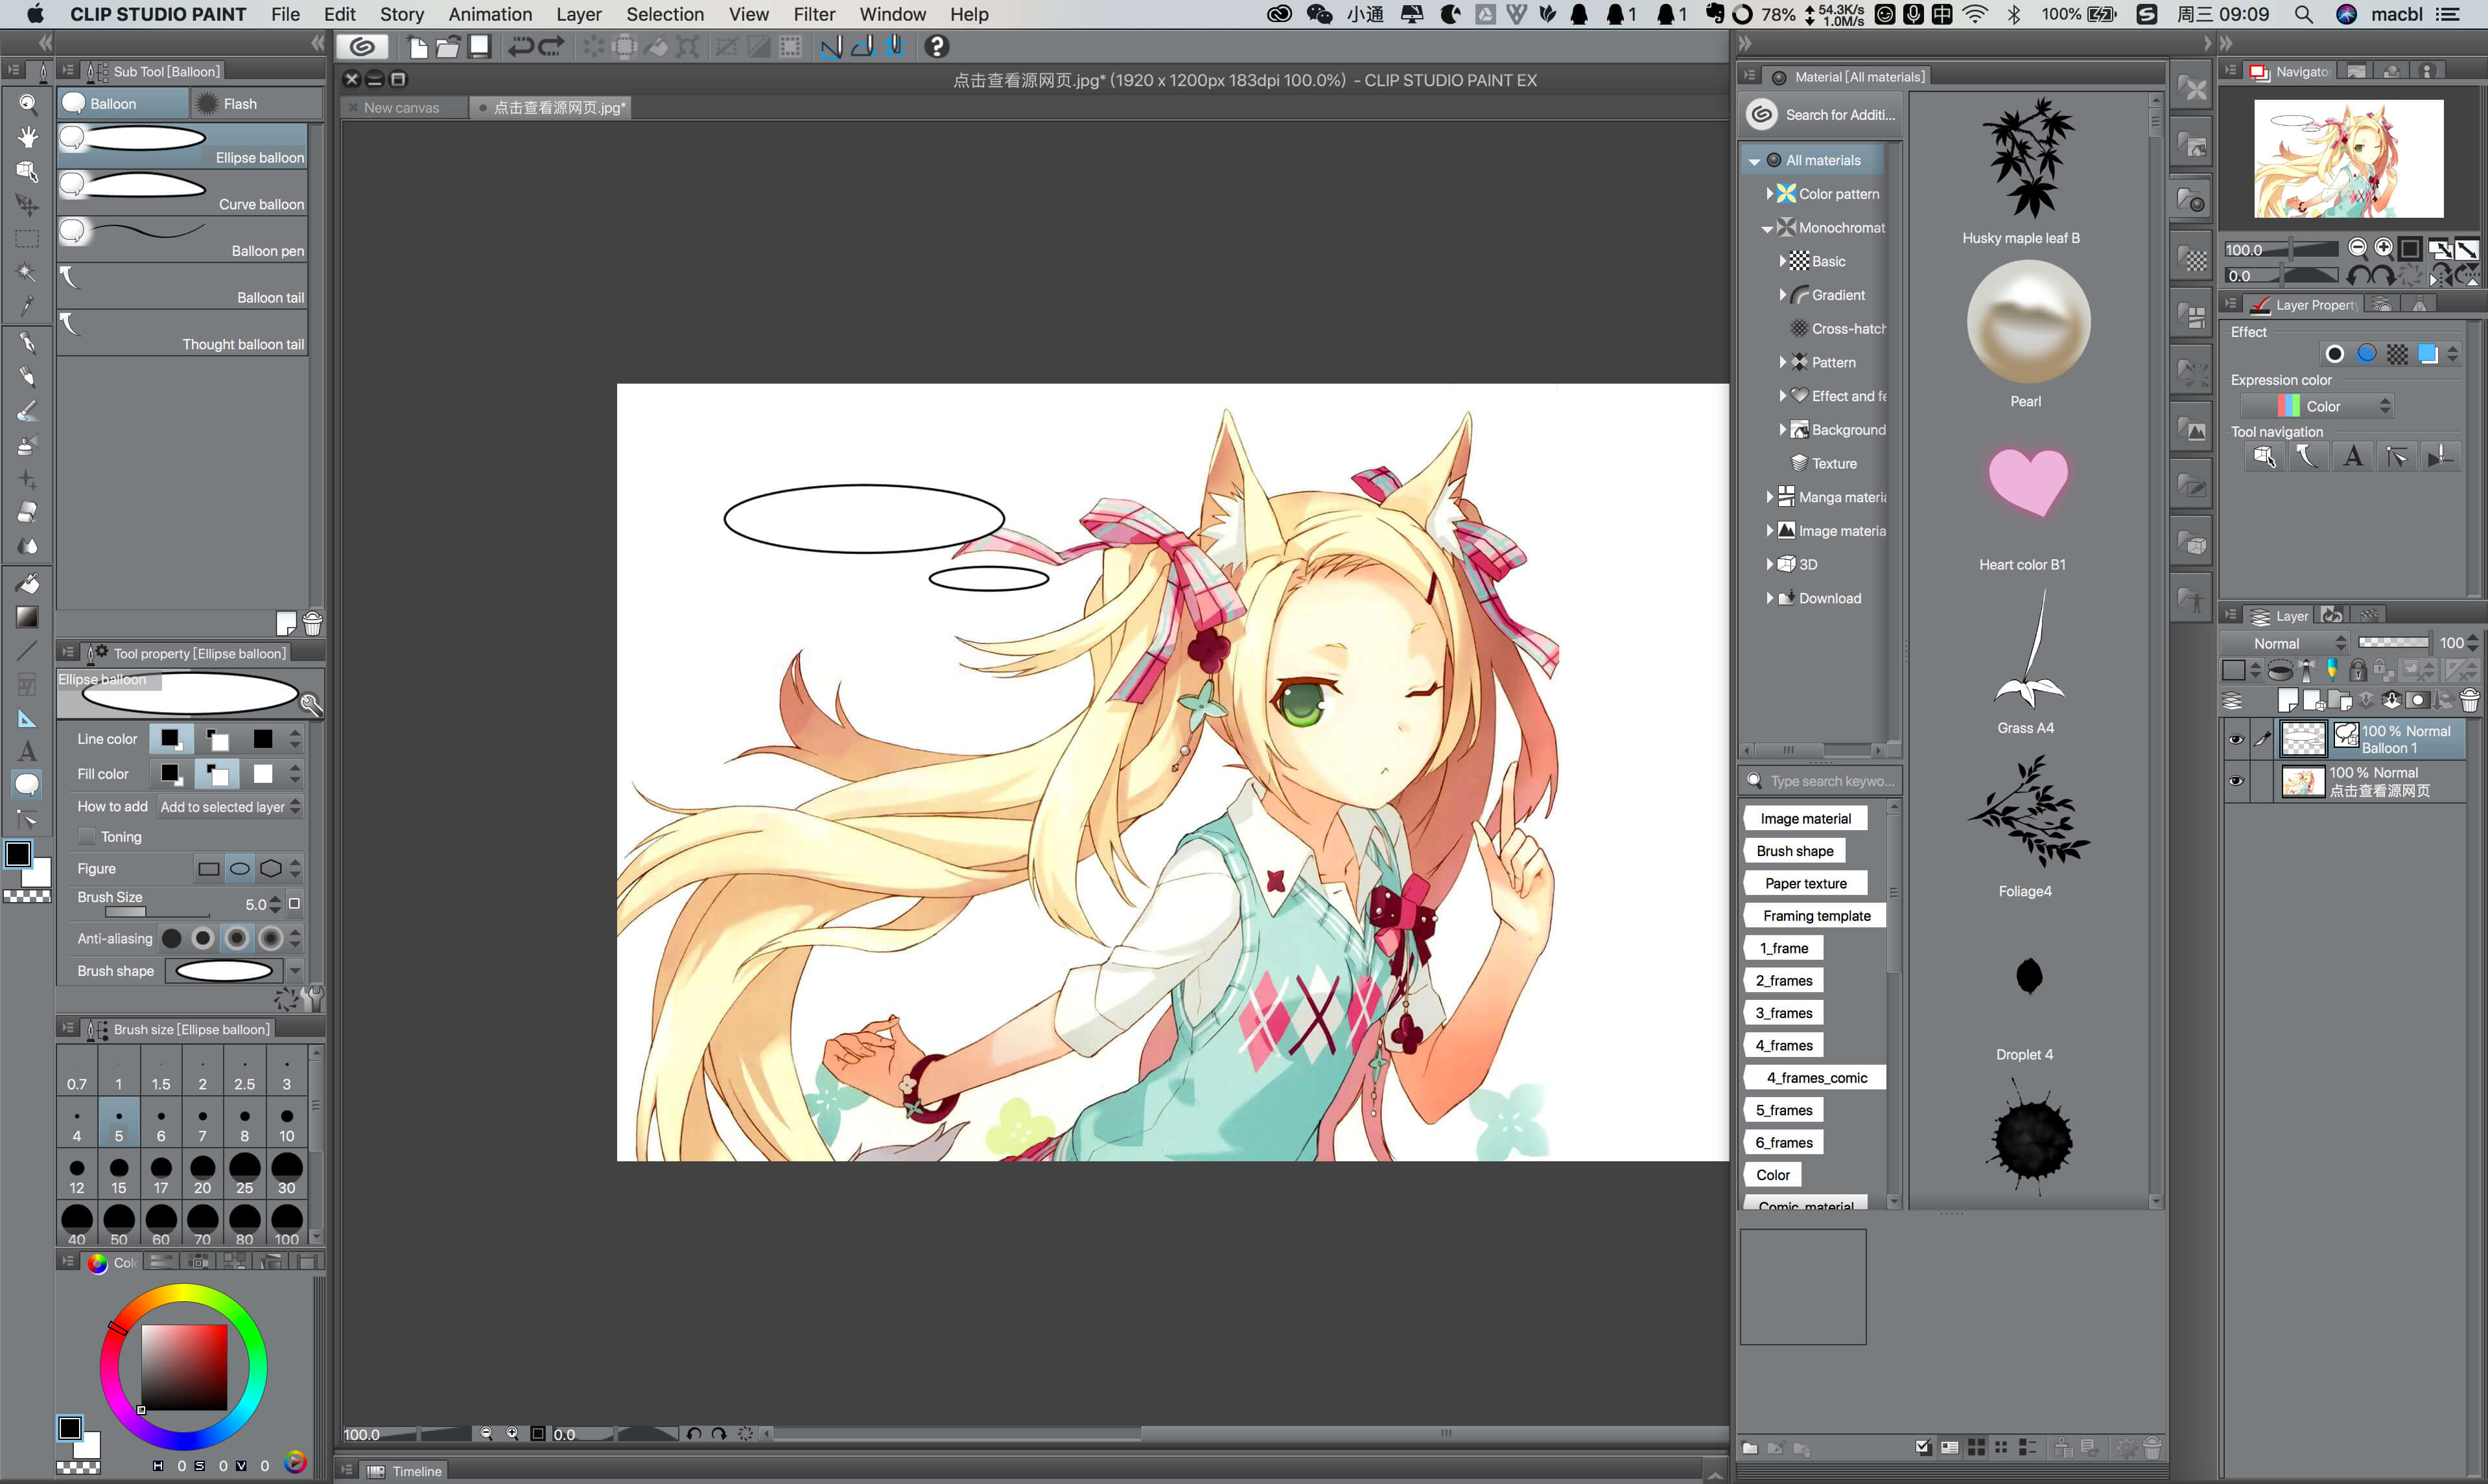Select Thought balloon tail sub tool
The width and height of the screenshot is (2488, 1484).
pyautogui.click(x=182, y=332)
